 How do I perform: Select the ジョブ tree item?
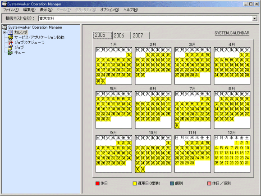[19, 48]
